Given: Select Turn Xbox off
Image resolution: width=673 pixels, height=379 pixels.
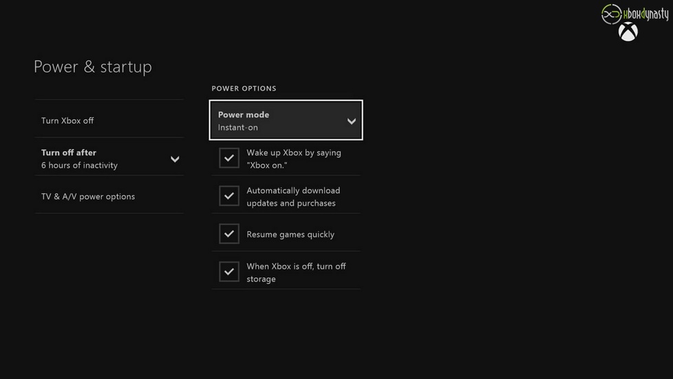Looking at the screenshot, I should click(67, 121).
